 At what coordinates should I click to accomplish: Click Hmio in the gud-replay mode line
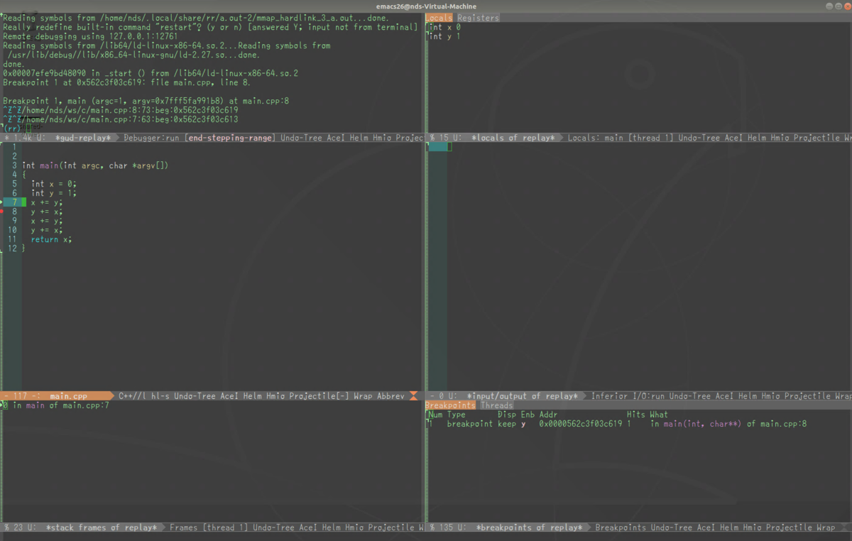pos(382,138)
